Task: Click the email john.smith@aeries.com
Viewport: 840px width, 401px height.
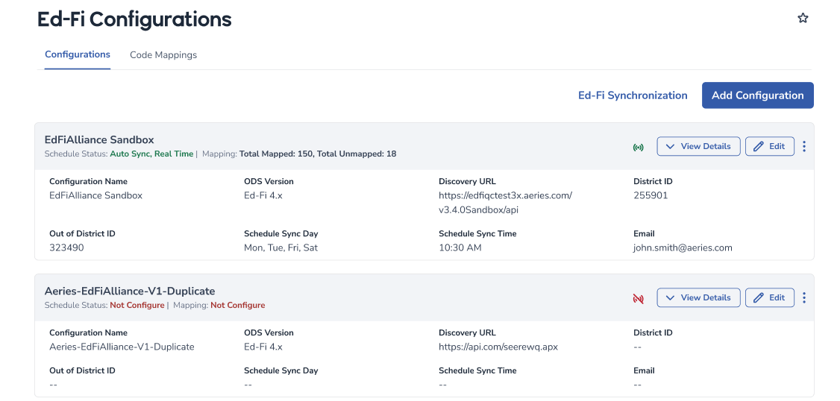Action: pyautogui.click(x=683, y=248)
